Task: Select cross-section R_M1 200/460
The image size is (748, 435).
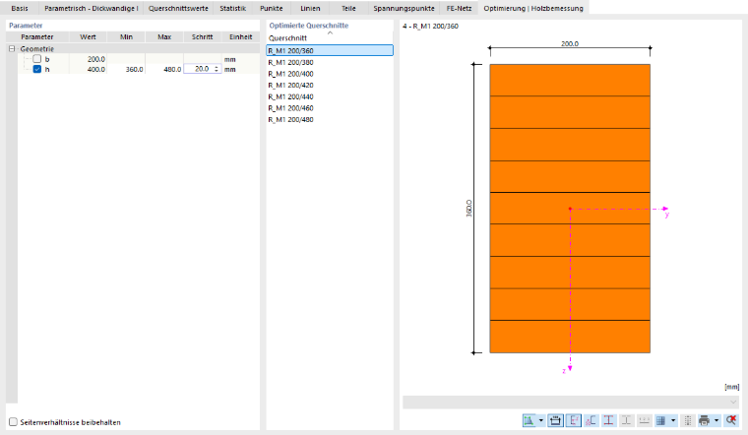Action: pyautogui.click(x=330, y=108)
